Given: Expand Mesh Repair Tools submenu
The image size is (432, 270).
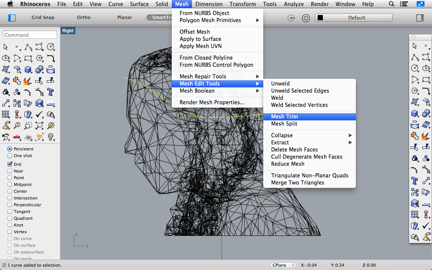Looking at the screenshot, I should (x=217, y=76).
